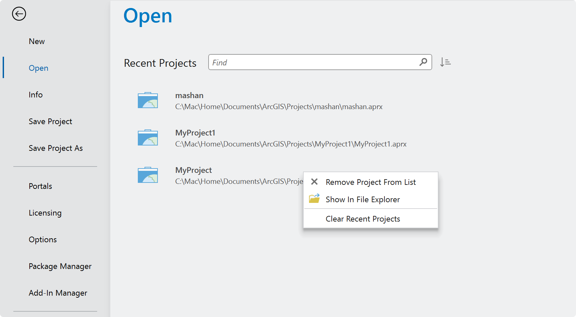Click the X icon beside Remove Project
The width and height of the screenshot is (576, 317).
click(314, 182)
